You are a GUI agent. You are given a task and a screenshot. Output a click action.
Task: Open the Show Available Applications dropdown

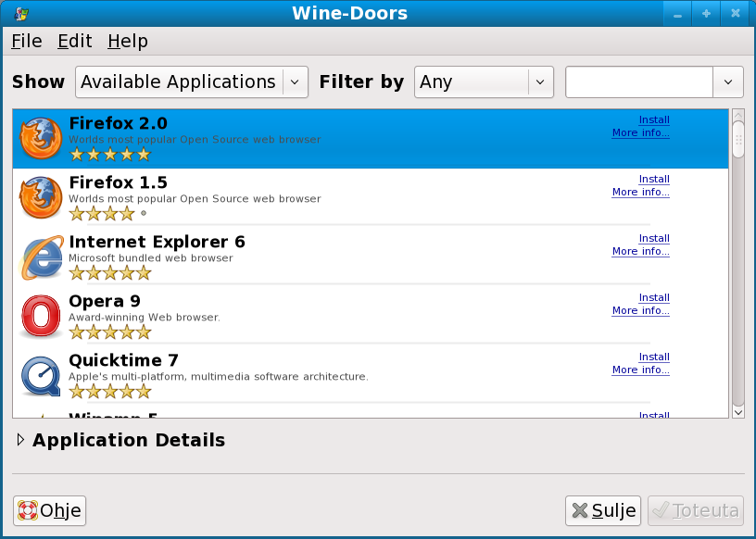click(x=192, y=81)
